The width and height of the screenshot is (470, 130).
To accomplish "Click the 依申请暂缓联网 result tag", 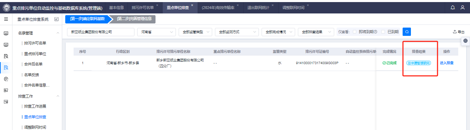I will 419,63.
